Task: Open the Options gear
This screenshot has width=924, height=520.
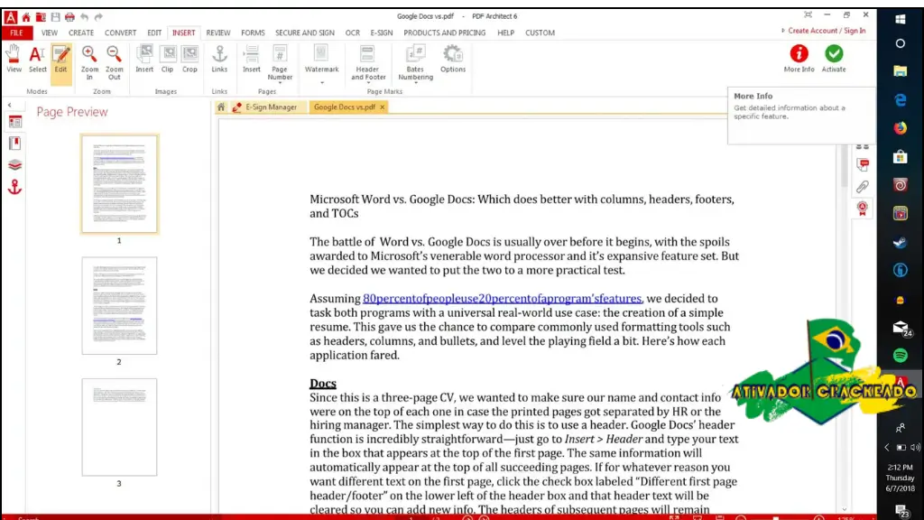Action: 453,59
